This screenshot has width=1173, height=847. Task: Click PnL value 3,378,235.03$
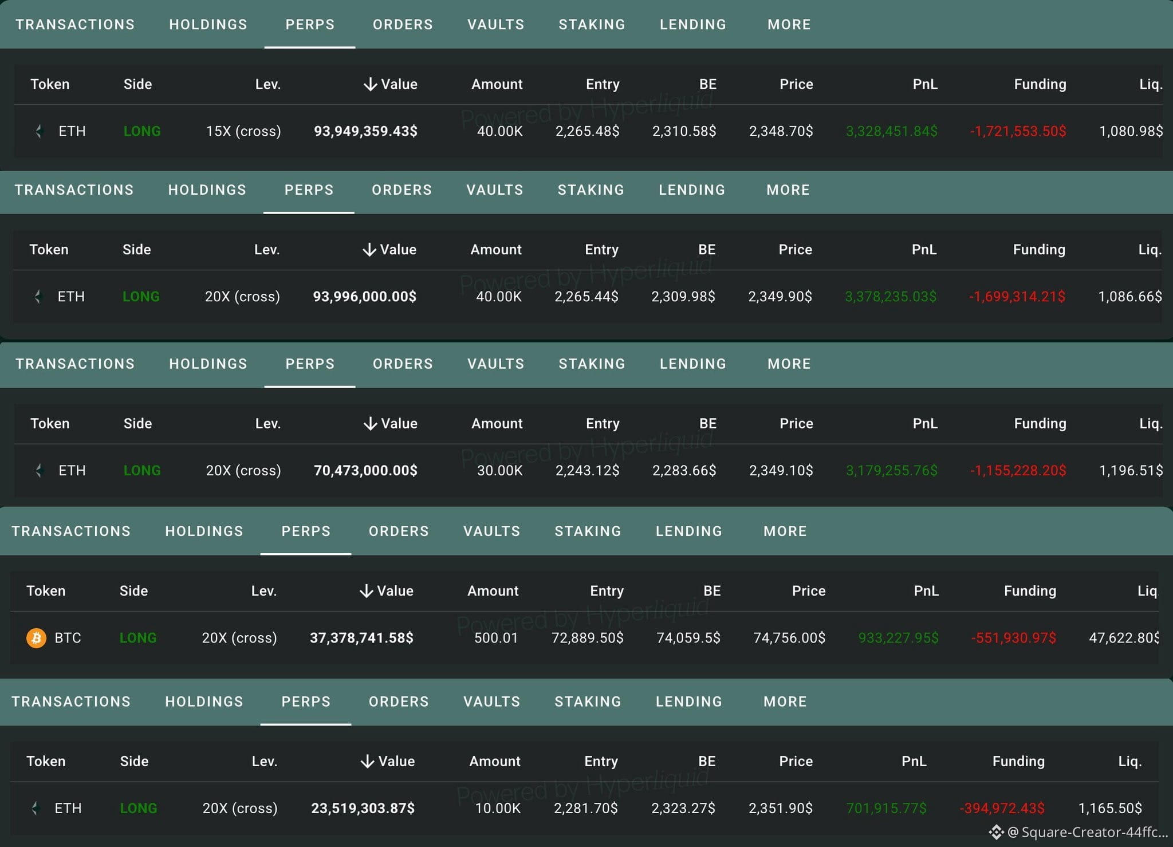(891, 297)
